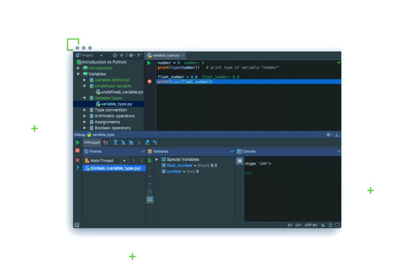Click the Step Into icon
The height and width of the screenshot is (261, 414).
(x=124, y=142)
